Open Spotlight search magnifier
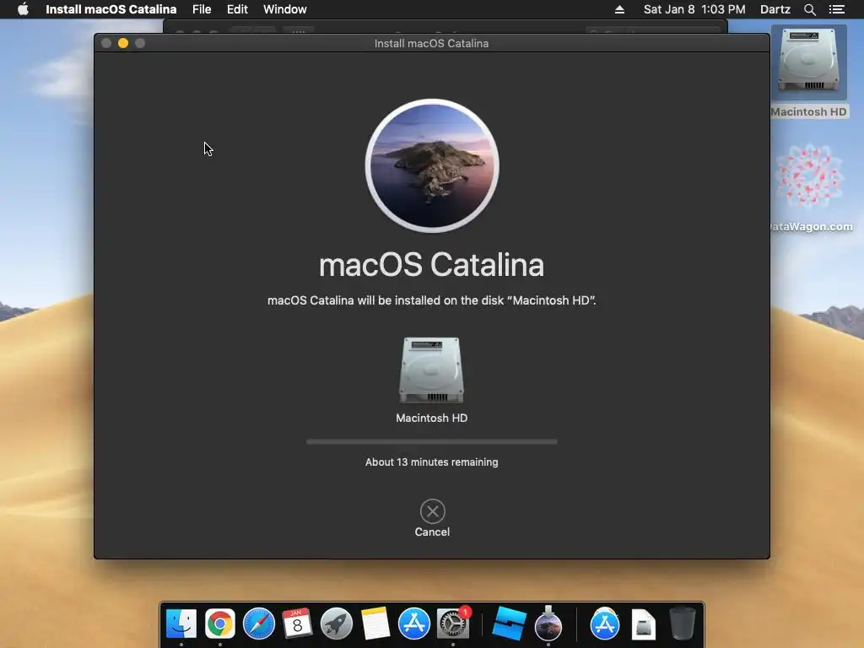 click(810, 9)
